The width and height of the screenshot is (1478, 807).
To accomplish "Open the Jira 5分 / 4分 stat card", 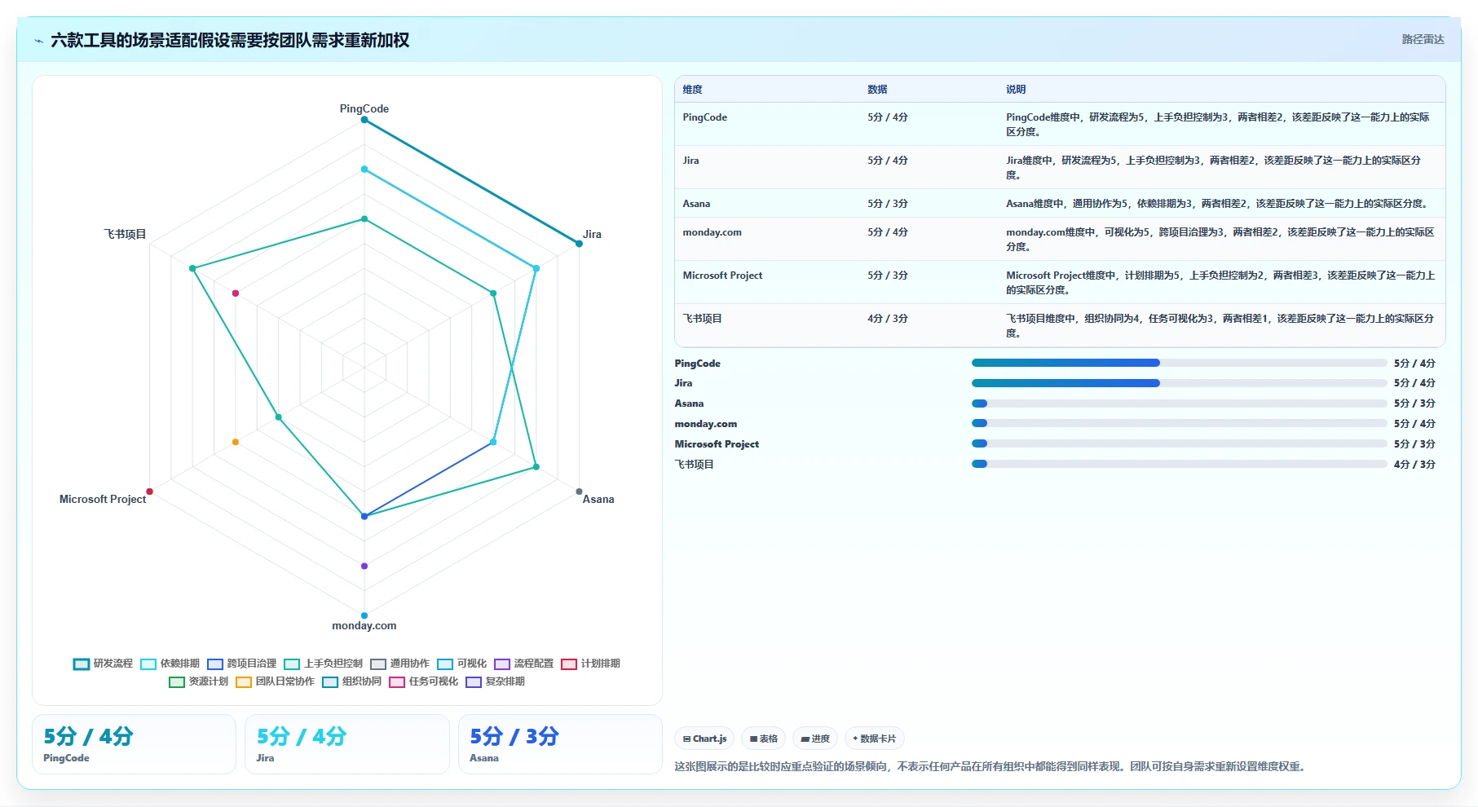I will pyautogui.click(x=347, y=744).
